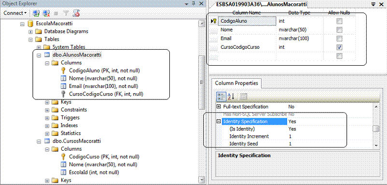Switch to the AlunosMacoratti designer tab
This screenshot has height=185, width=387.
[261, 4]
